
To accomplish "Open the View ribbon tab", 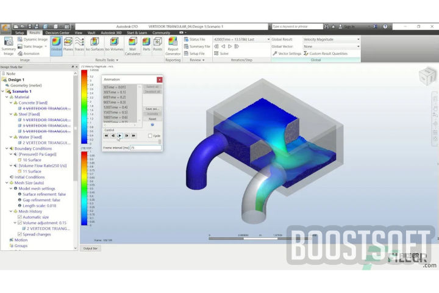I will (x=79, y=33).
